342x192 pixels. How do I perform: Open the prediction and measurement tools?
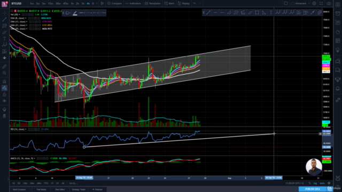click(x=4, y=51)
